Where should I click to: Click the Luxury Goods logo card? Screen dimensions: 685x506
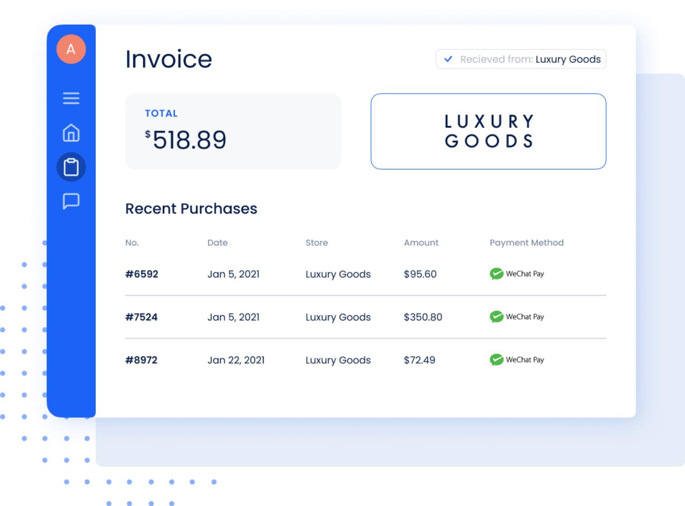point(489,132)
